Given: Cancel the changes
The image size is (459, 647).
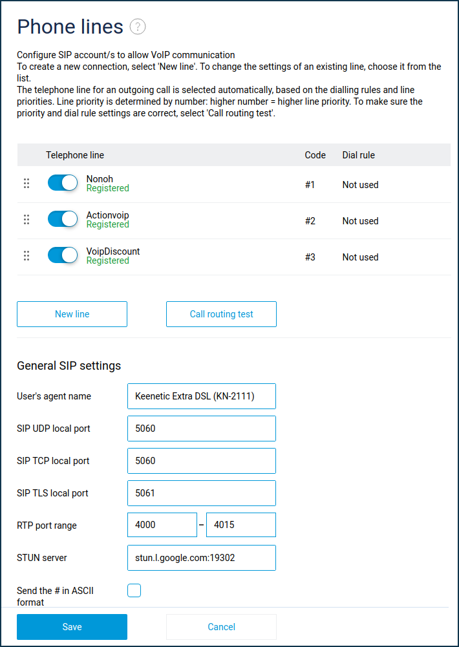Looking at the screenshot, I should click(x=221, y=627).
